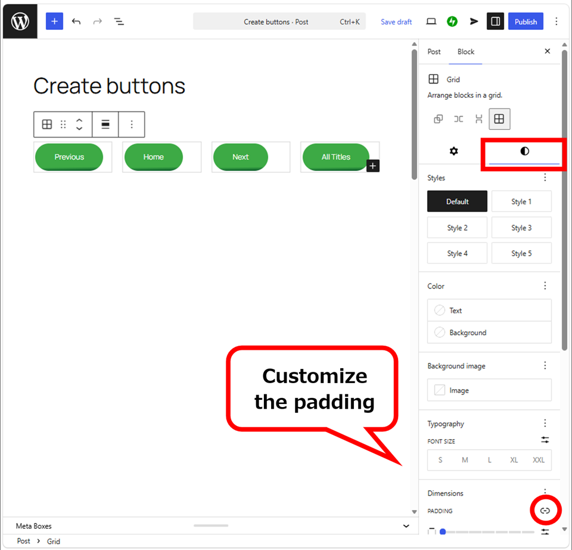This screenshot has width=572, height=550.
Task: Select Post in the breadcrumb
Action: (24, 541)
